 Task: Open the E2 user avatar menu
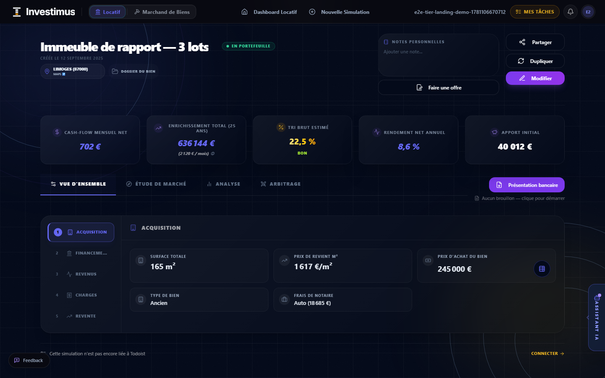588,12
